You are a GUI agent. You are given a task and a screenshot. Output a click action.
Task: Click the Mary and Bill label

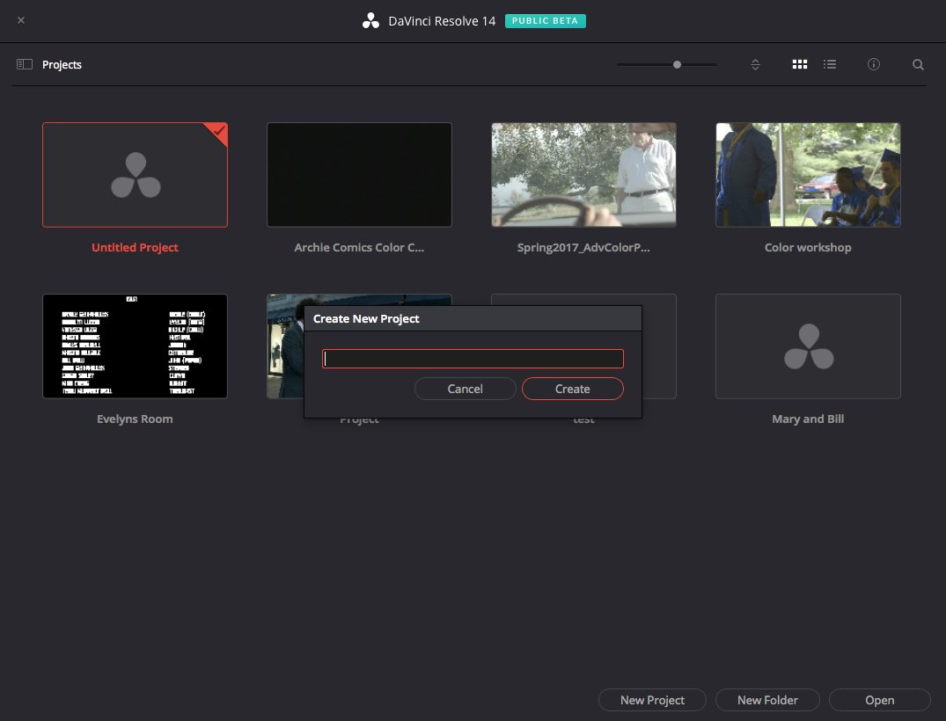808,419
